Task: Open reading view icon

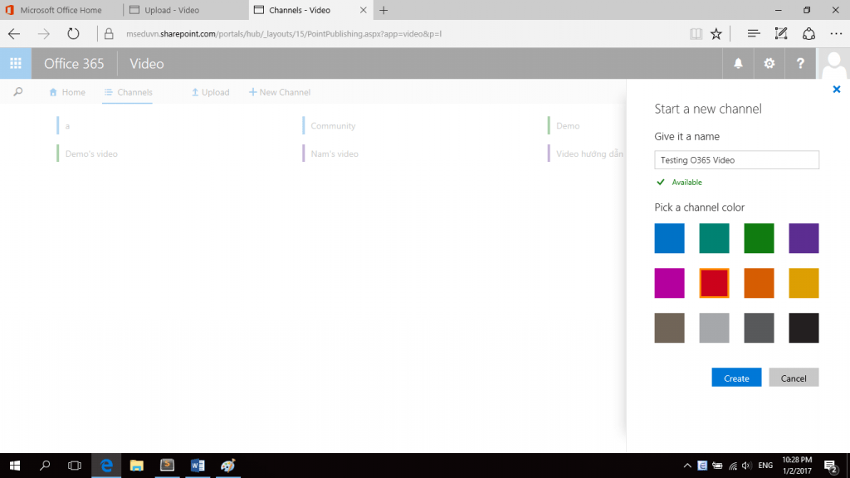Action: coord(696,33)
